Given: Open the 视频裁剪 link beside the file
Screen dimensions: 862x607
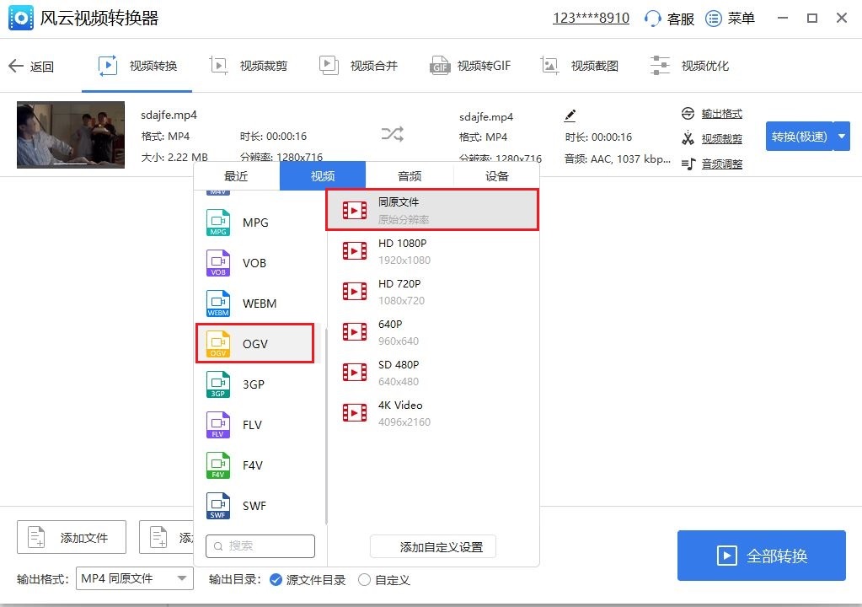Looking at the screenshot, I should tap(722, 138).
